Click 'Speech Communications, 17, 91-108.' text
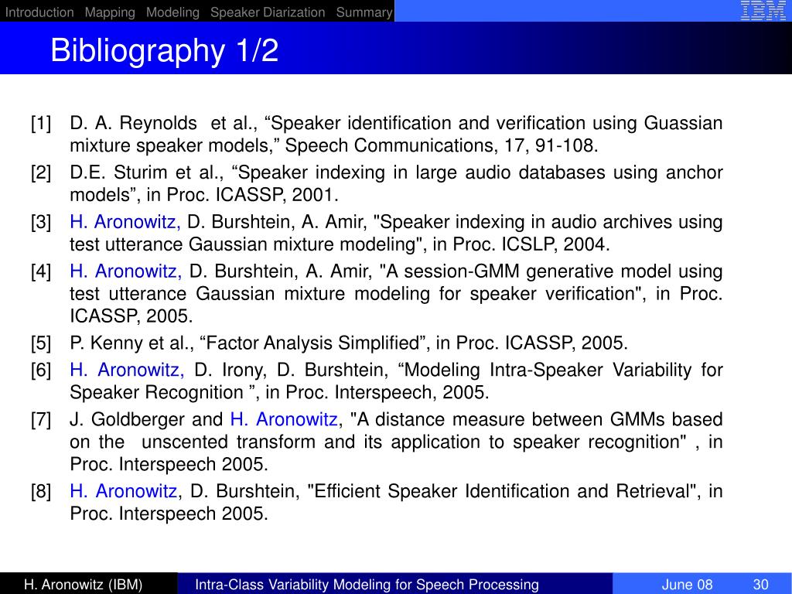Viewport: 792px width, 594px height. pyautogui.click(x=442, y=145)
